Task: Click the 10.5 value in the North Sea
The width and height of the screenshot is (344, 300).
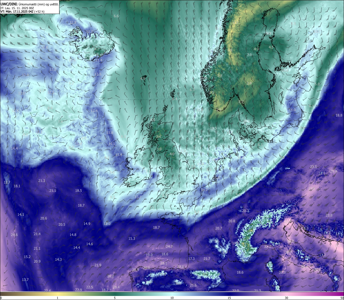Action: pos(213,128)
